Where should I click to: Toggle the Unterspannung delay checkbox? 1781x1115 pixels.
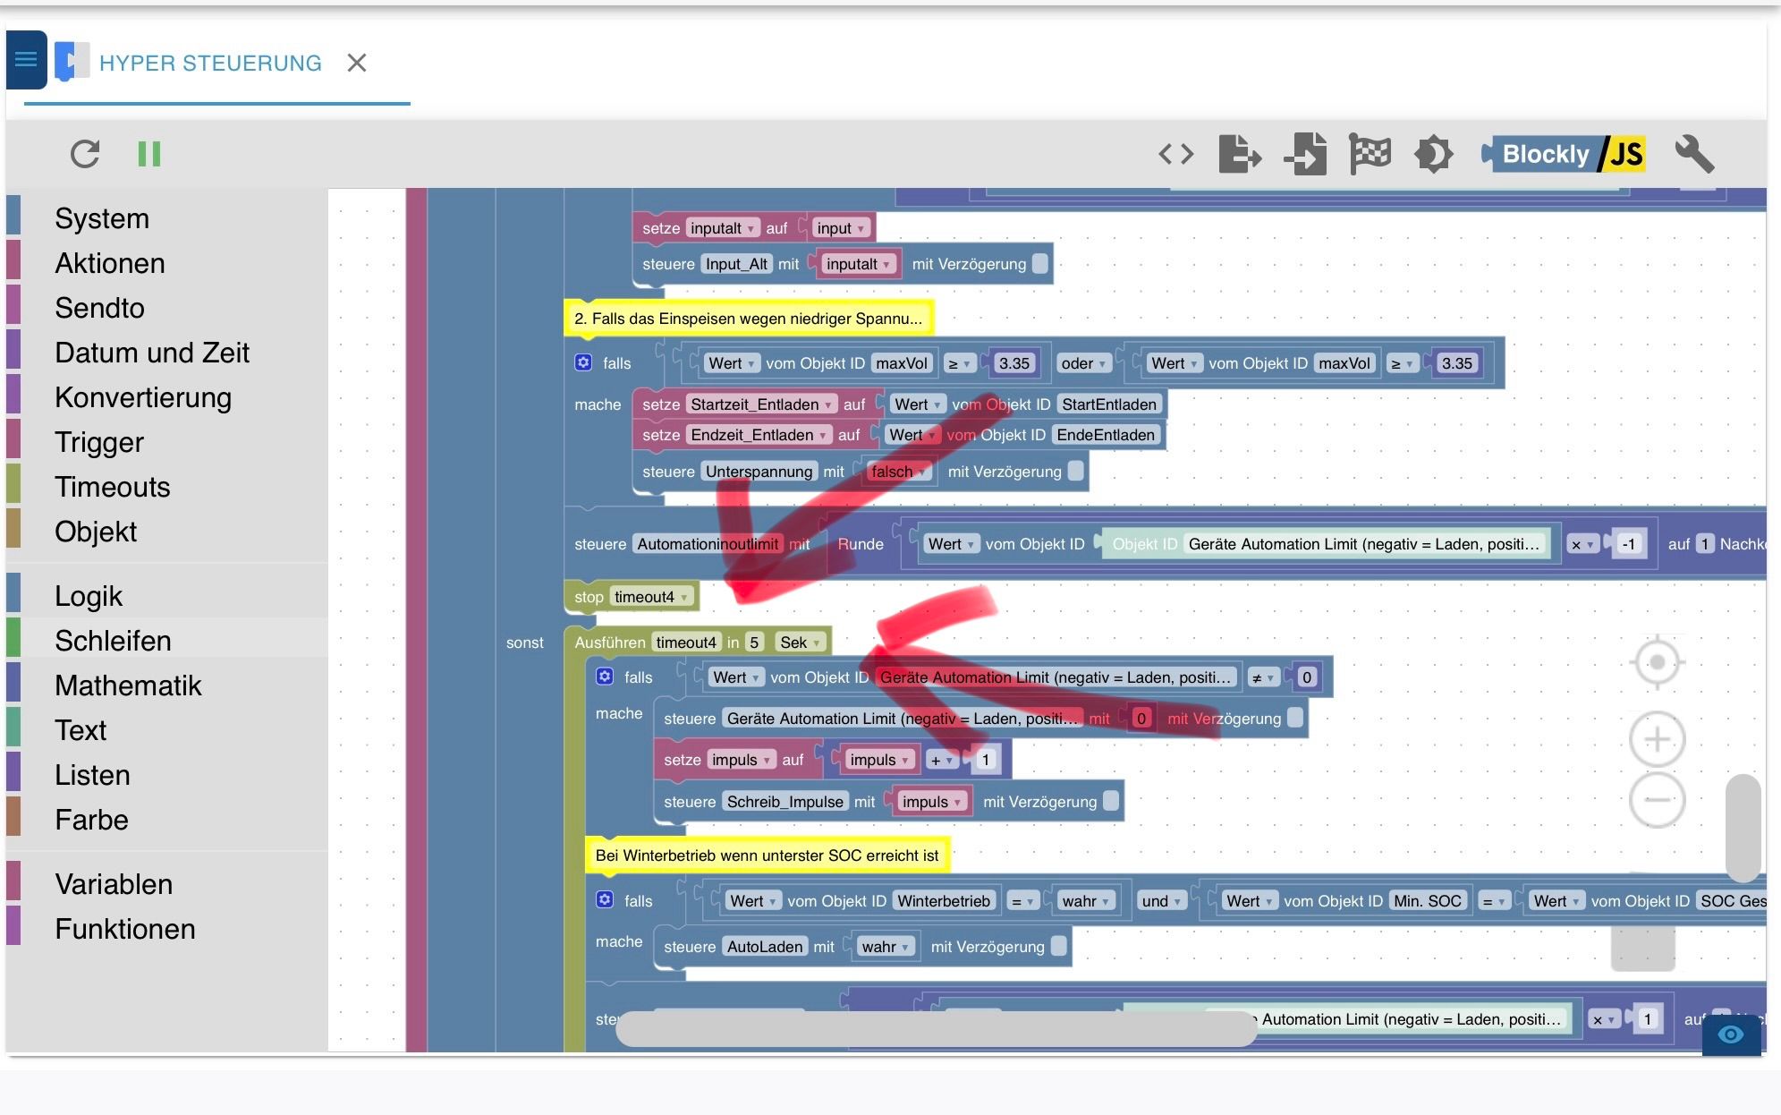(x=1075, y=471)
